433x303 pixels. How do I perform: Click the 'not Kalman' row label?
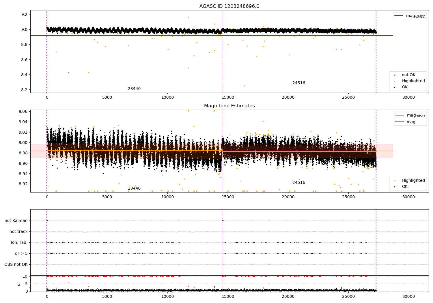[x=16, y=220]
